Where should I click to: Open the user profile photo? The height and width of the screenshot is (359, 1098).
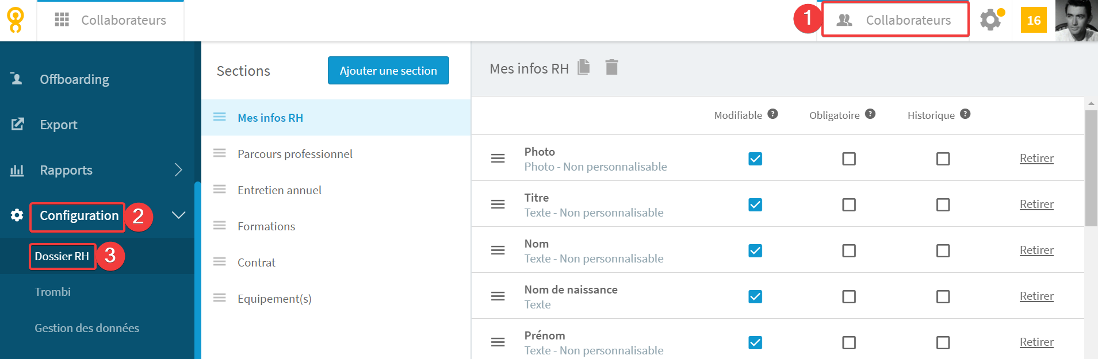(x=1076, y=21)
